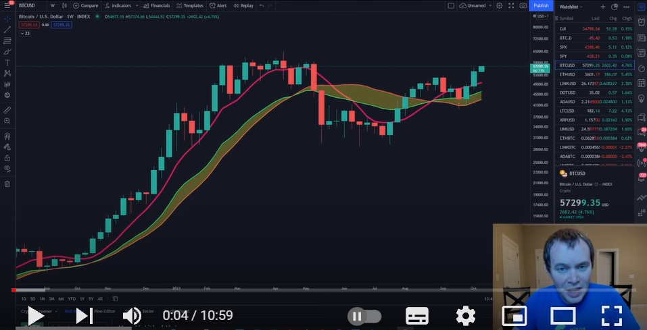Open candlestick chart style selector
Viewport: 647px width, 330px height.
[x=64, y=6]
